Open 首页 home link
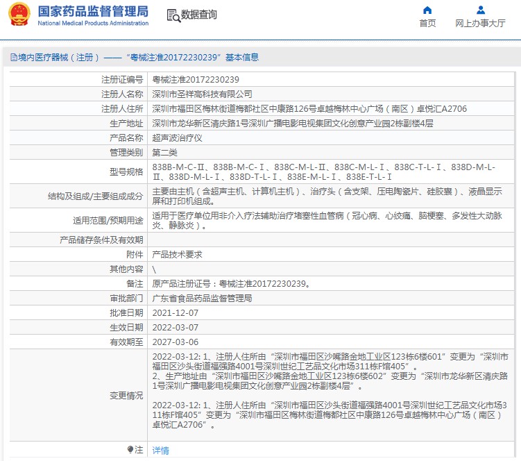The width and height of the screenshot is (521, 461). pyautogui.click(x=427, y=24)
